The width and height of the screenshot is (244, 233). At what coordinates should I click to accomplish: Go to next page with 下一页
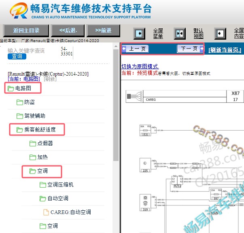click(190, 49)
